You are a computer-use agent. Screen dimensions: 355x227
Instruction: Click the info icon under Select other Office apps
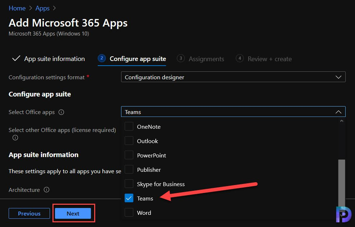coord(15,138)
